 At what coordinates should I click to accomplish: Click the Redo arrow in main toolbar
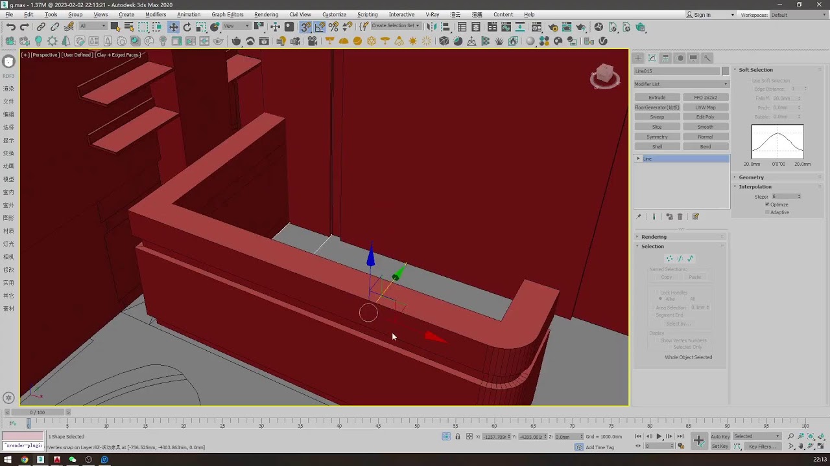tap(24, 27)
